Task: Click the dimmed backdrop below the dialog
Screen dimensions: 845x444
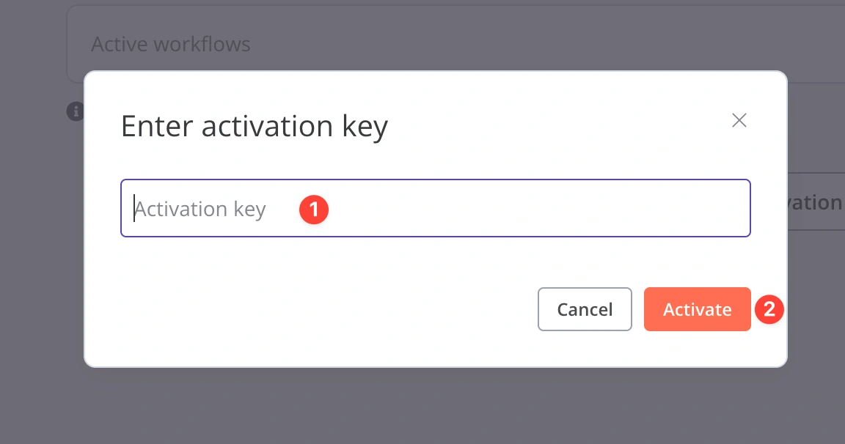Action: point(433,407)
